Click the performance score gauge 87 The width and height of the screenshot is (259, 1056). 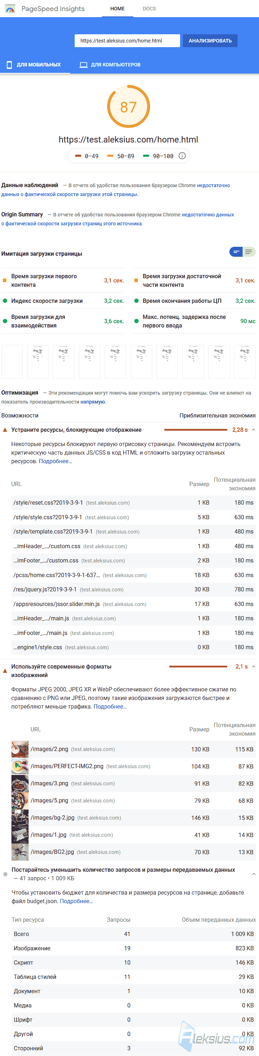point(128,106)
